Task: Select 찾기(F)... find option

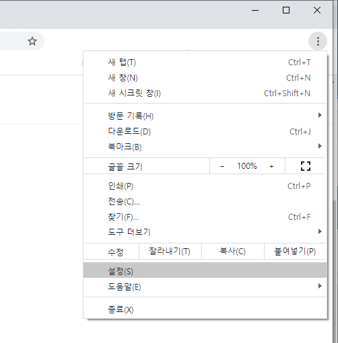Action: coord(205,217)
